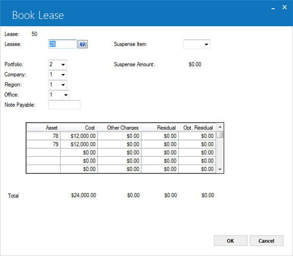Minimize the Book Lease window

click(273, 8)
